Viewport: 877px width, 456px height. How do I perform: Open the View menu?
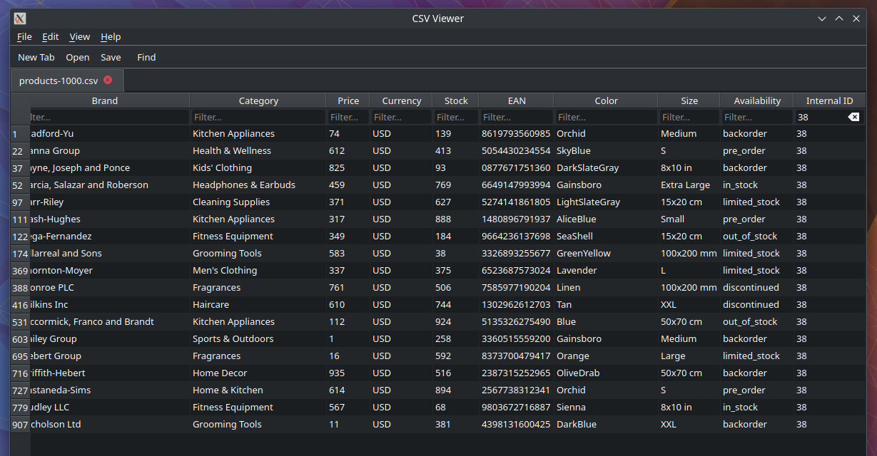coord(79,36)
